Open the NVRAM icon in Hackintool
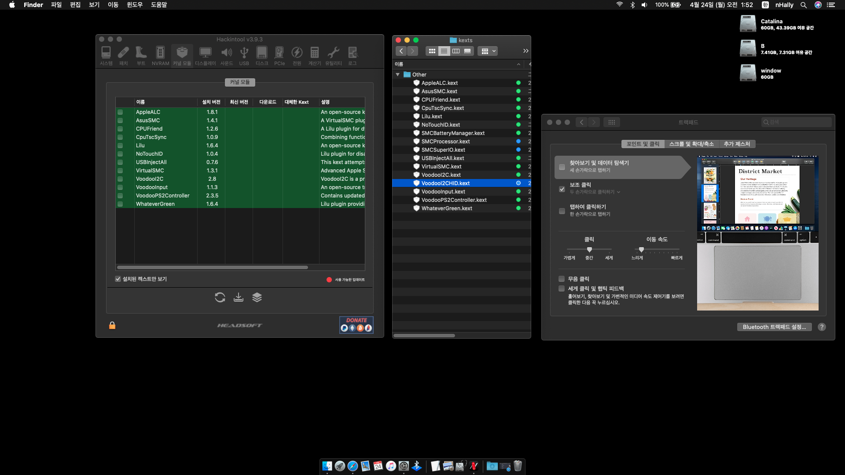 click(x=160, y=56)
